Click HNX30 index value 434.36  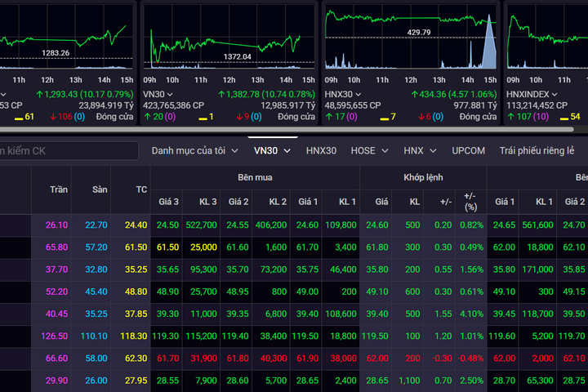coord(433,95)
